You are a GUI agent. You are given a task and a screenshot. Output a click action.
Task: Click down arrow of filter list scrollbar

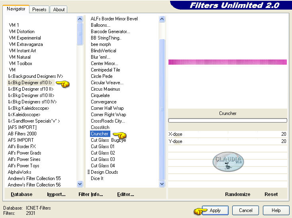pyautogui.click(x=162, y=184)
